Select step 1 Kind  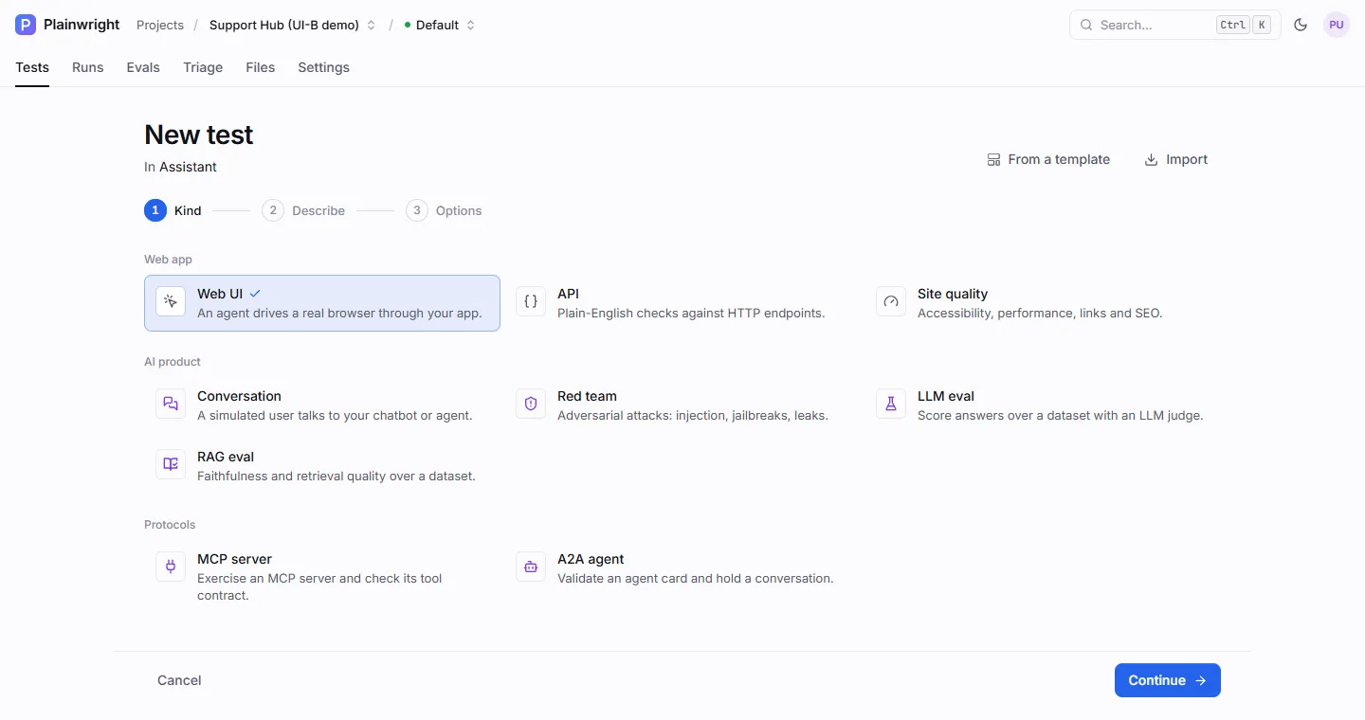click(173, 210)
